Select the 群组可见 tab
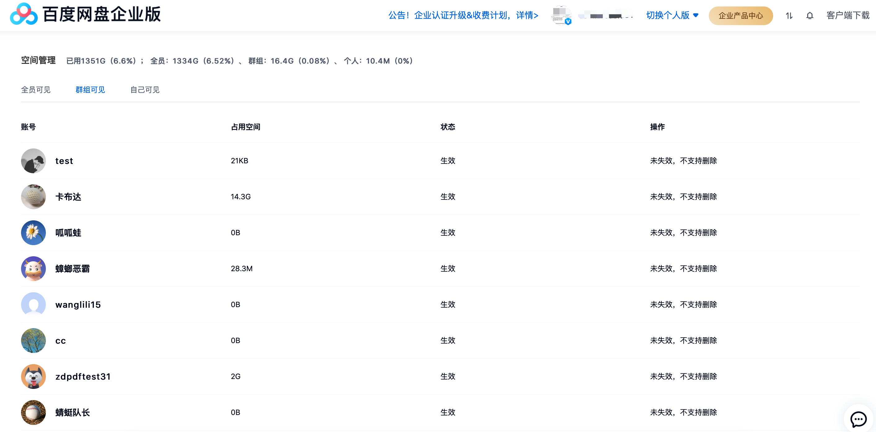This screenshot has height=432, width=876. (x=90, y=90)
